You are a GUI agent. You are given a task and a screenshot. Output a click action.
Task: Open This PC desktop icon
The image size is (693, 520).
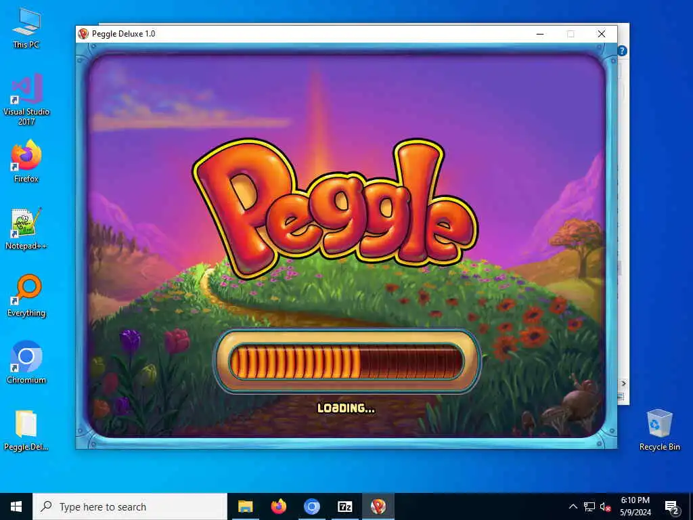pyautogui.click(x=26, y=27)
